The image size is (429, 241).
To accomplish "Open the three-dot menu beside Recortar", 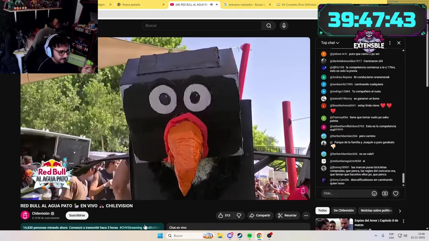I will pyautogui.click(x=306, y=216).
